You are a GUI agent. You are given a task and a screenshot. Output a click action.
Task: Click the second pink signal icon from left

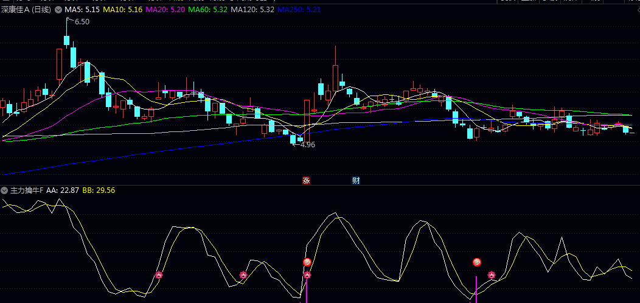(243, 275)
